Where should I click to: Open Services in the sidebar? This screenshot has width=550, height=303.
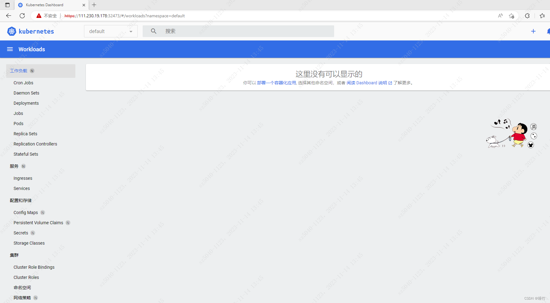[x=22, y=188]
